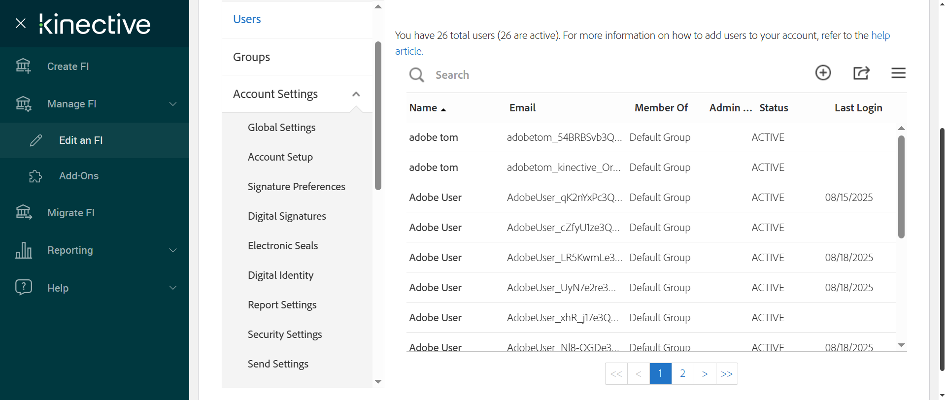946x400 pixels.
Task: Click the search magnifier icon
Action: coord(416,75)
